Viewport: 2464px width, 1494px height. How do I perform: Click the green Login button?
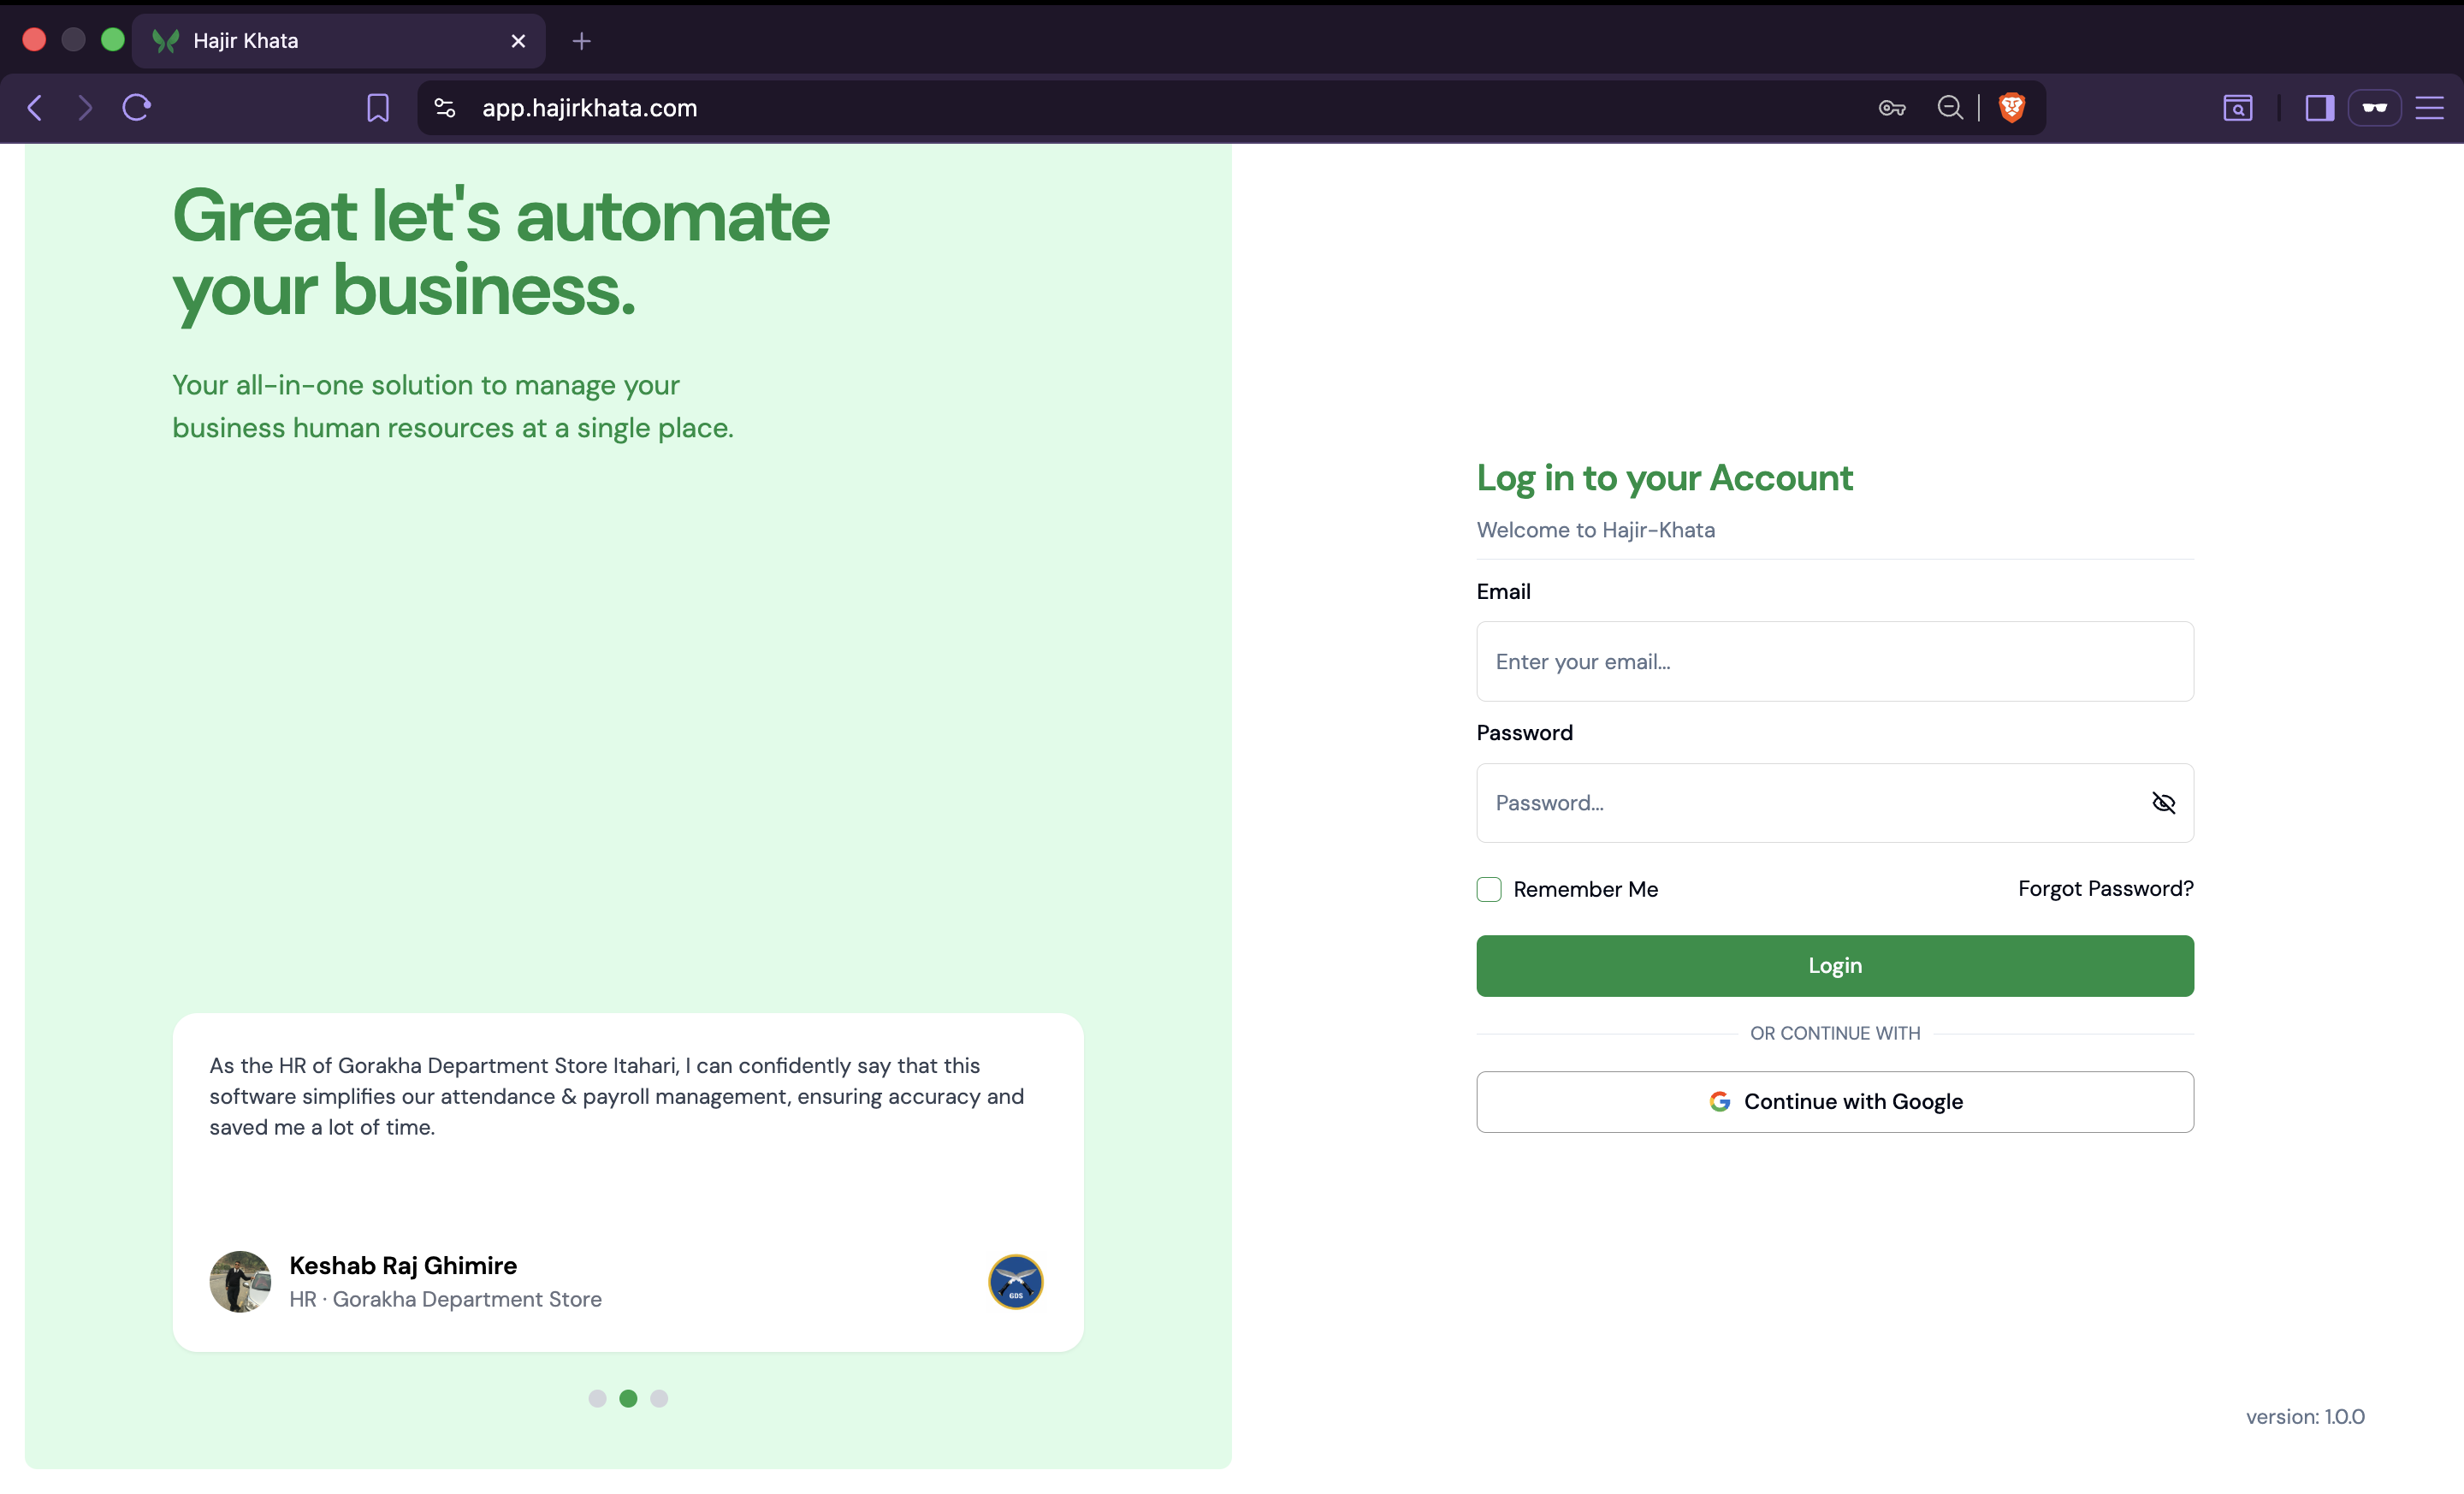coord(1835,966)
